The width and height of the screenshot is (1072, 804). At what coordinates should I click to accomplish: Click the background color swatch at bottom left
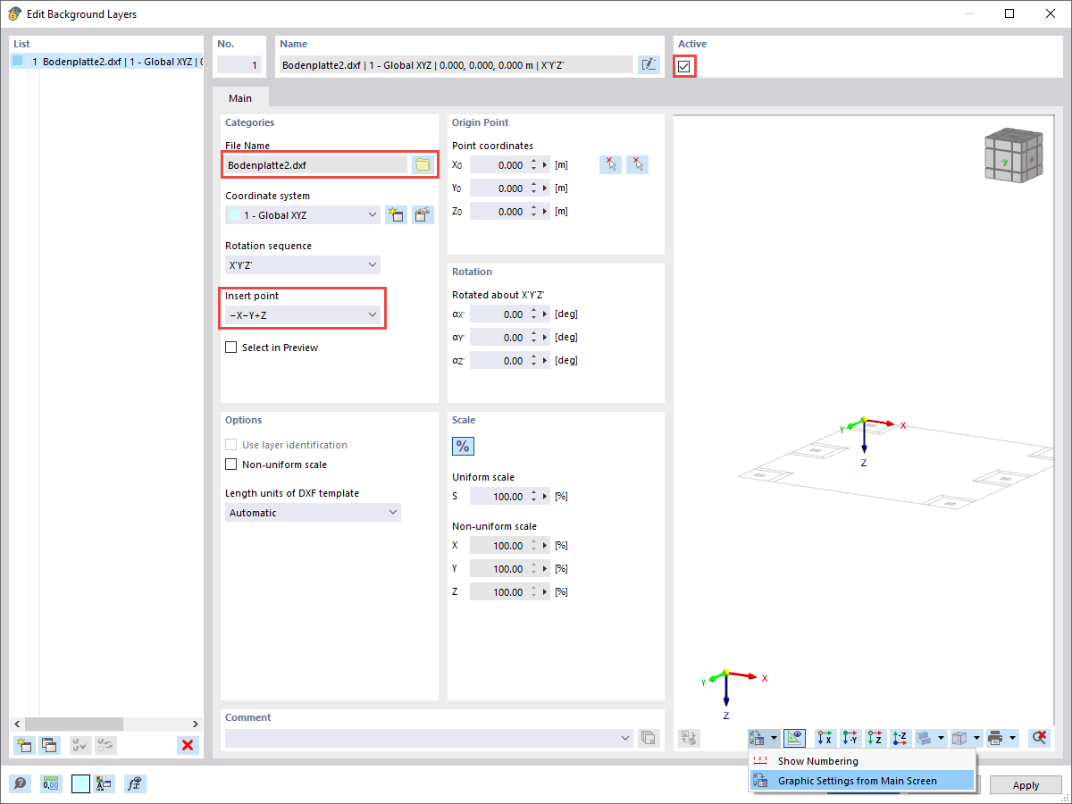[80, 783]
